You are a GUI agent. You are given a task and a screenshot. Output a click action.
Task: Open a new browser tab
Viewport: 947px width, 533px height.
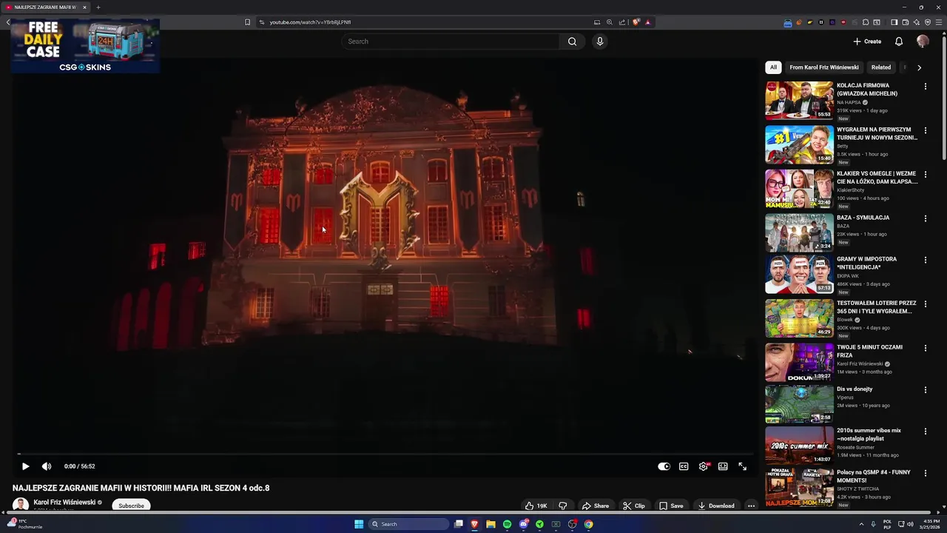pyautogui.click(x=98, y=7)
